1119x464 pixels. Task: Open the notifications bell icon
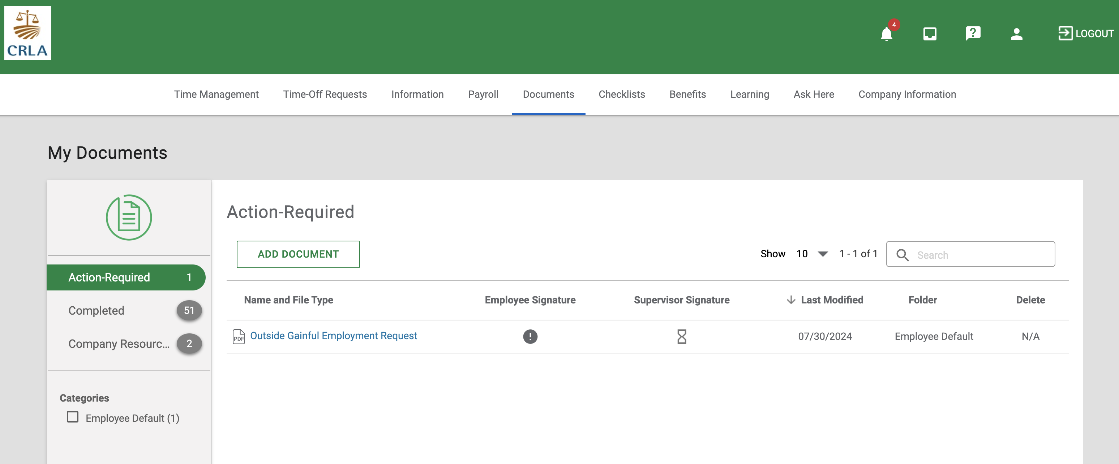[886, 34]
